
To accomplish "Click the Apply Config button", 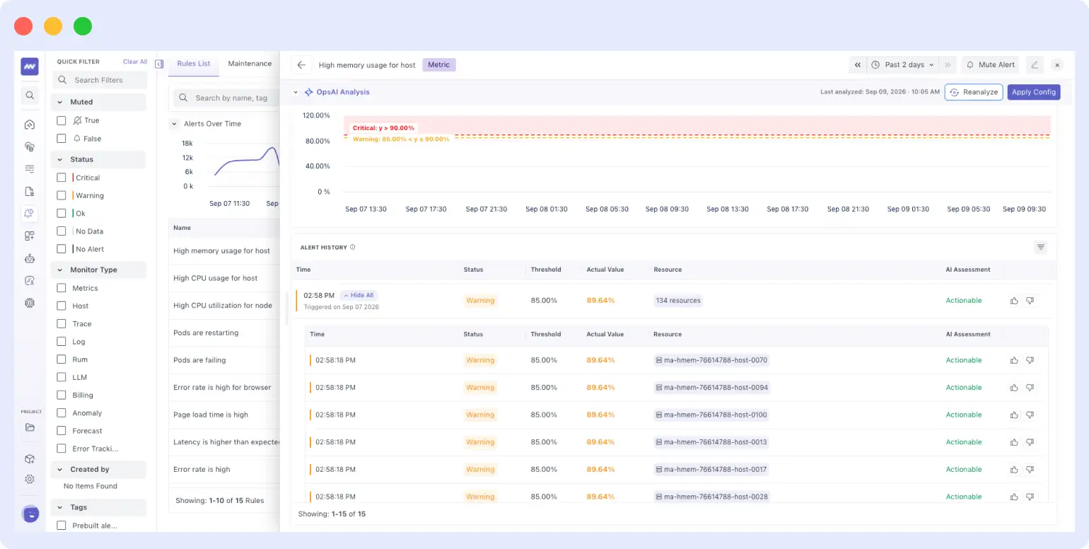I will pyautogui.click(x=1034, y=92).
